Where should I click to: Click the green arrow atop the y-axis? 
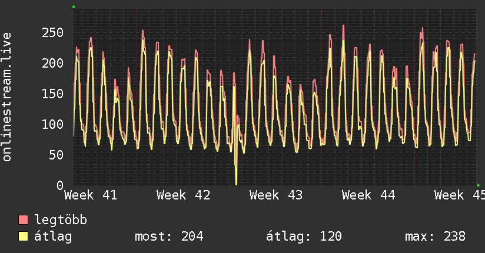[74, 6]
